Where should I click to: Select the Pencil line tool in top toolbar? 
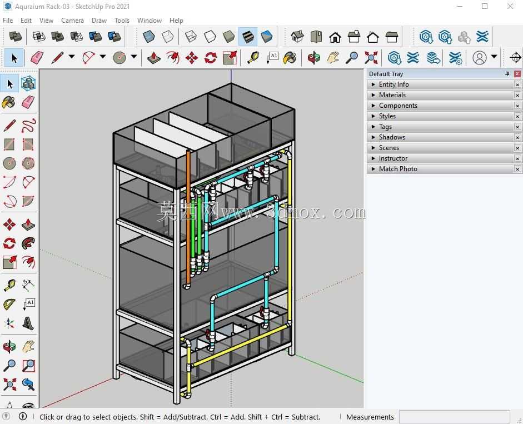coord(57,58)
